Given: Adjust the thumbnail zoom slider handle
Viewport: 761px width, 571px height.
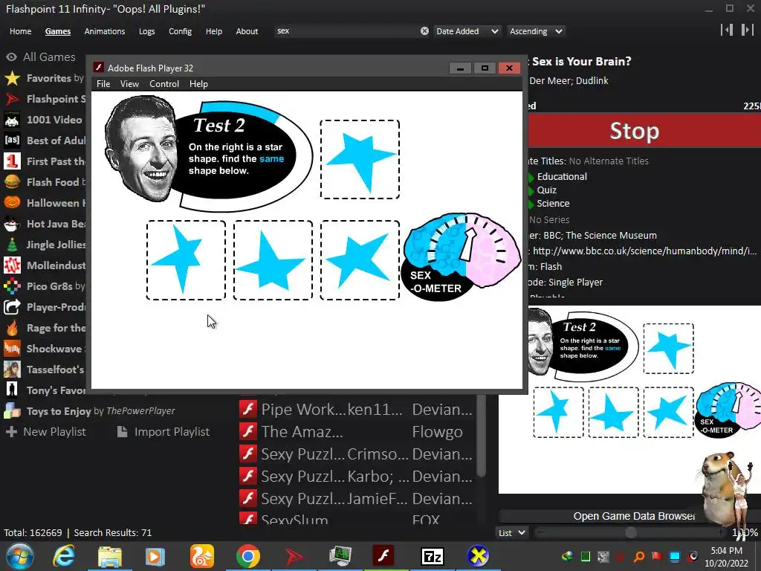Looking at the screenshot, I should [x=630, y=532].
